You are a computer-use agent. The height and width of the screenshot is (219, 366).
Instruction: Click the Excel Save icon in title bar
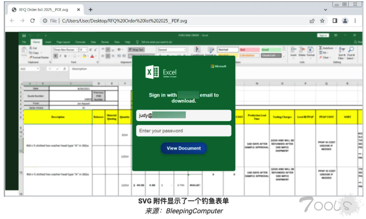(x=24, y=35)
